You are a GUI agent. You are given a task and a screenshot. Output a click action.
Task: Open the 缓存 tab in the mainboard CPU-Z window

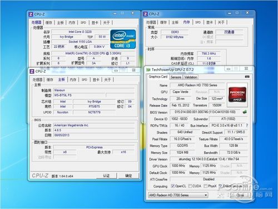click(50, 80)
